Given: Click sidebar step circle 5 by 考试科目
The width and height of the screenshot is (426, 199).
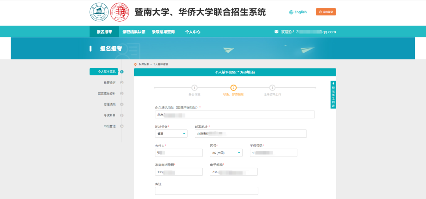Looking at the screenshot, I should pyautogui.click(x=122, y=115).
